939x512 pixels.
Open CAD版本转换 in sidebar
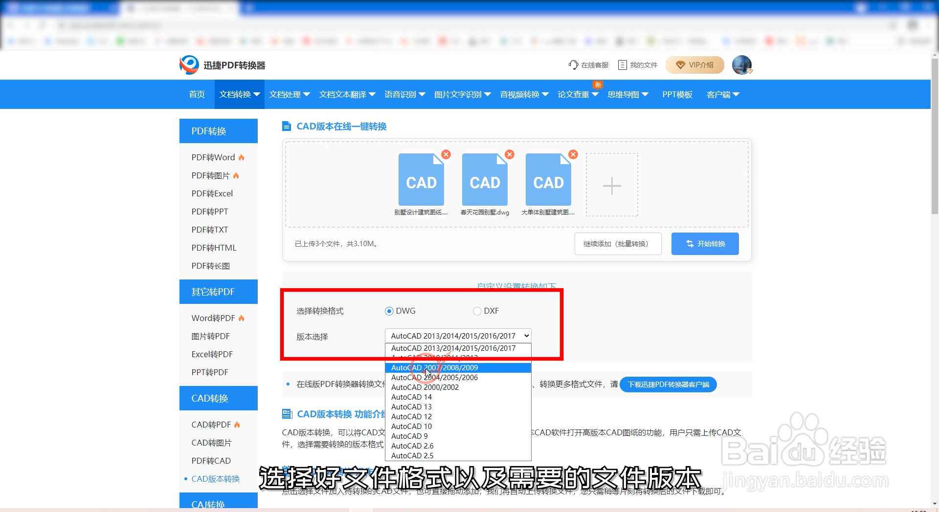(216, 479)
